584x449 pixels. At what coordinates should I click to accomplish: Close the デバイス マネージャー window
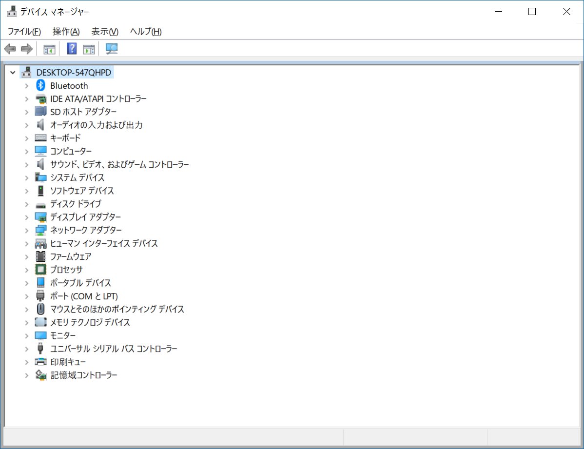coord(566,12)
